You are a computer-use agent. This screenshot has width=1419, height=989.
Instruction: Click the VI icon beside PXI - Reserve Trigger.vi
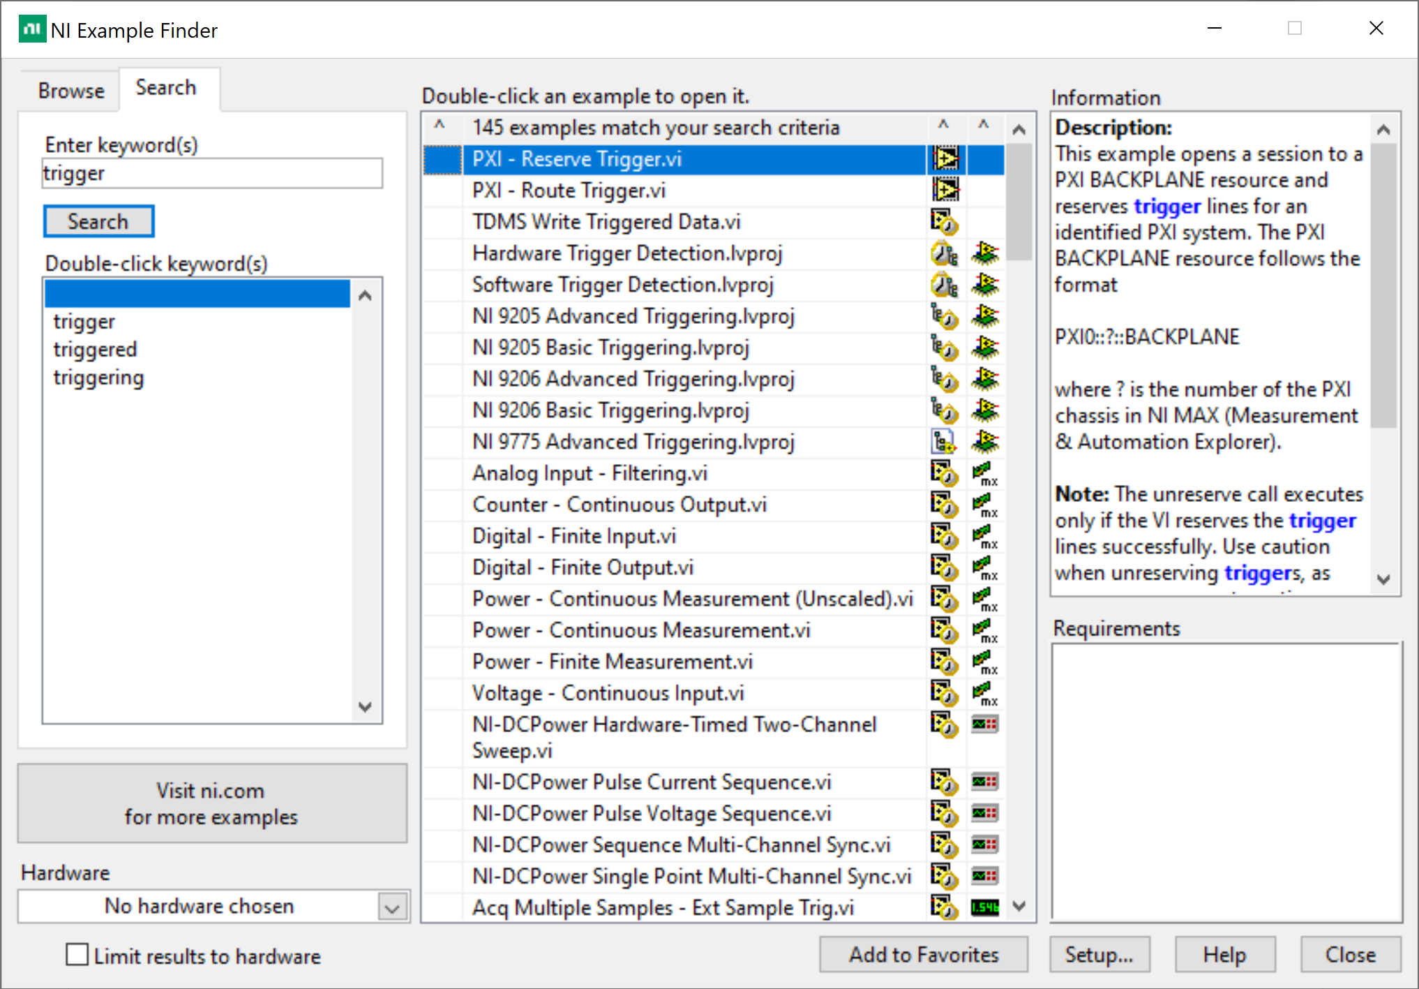[x=945, y=159]
